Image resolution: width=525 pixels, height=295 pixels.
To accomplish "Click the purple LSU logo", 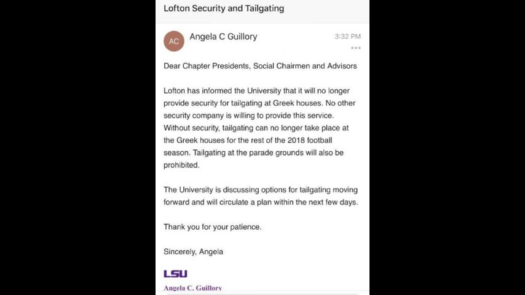I will (175, 273).
